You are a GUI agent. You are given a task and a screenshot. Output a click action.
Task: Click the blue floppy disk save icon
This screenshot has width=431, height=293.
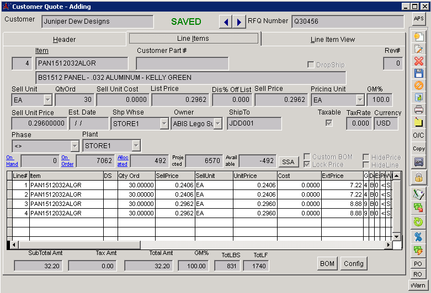(x=418, y=73)
